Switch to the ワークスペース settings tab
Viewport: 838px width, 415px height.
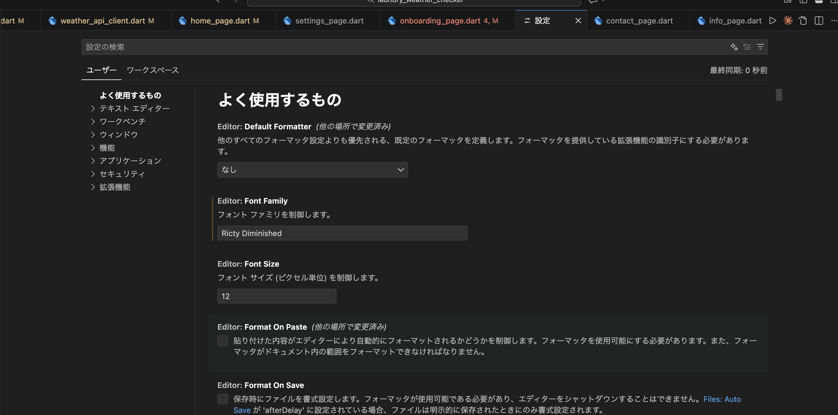pyautogui.click(x=152, y=70)
